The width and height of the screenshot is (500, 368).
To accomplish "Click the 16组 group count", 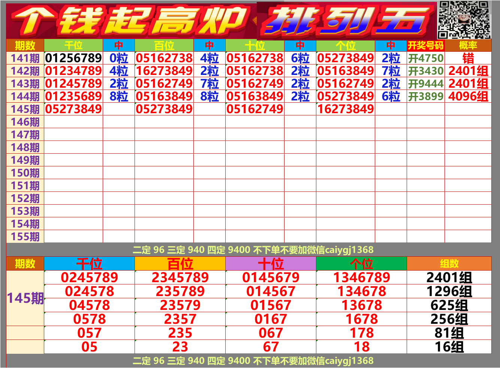I will (x=449, y=347).
